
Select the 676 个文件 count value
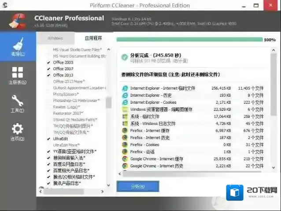point(253,131)
